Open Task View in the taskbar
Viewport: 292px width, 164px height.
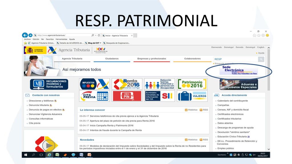point(41,155)
